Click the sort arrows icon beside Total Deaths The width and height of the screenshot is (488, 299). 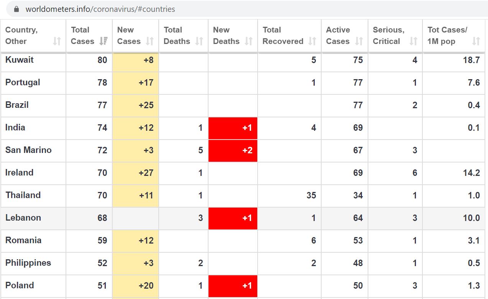(x=199, y=41)
